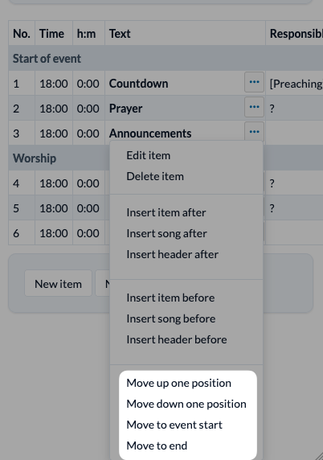Select Insert song before
Screen dimensions: 323x460
[171, 319]
